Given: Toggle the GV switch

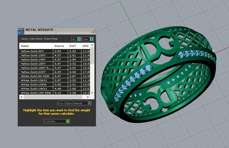Looking at the screenshot, I should pyautogui.click(x=76, y=39).
